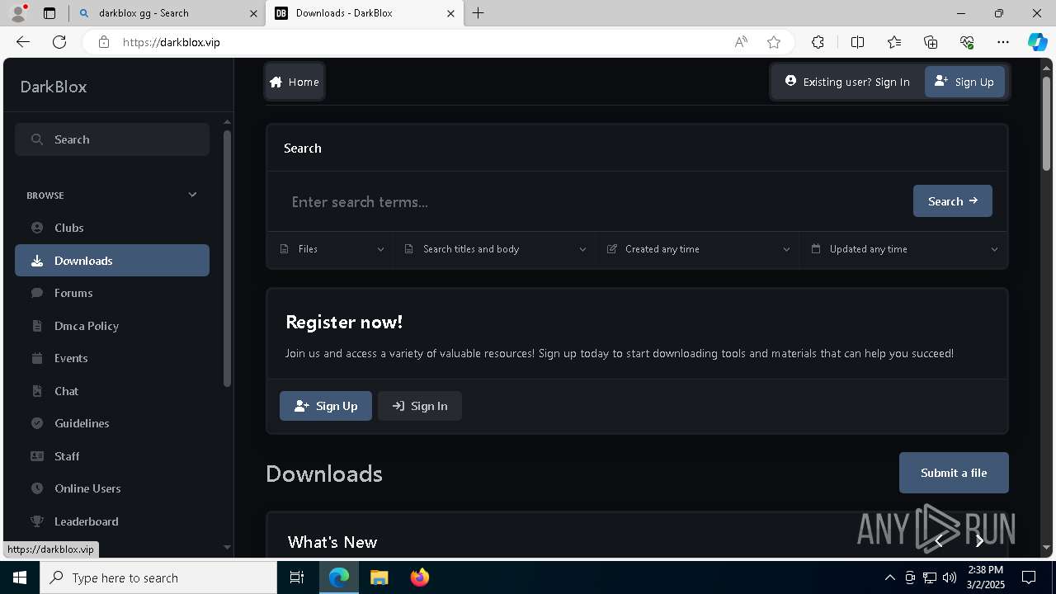Screen dimensions: 1056x594
Task: Open Clubs in the sidebar
Action: pos(112,228)
